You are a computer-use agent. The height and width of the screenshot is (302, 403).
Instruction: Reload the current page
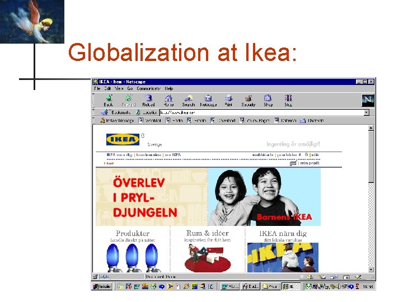[x=148, y=101]
